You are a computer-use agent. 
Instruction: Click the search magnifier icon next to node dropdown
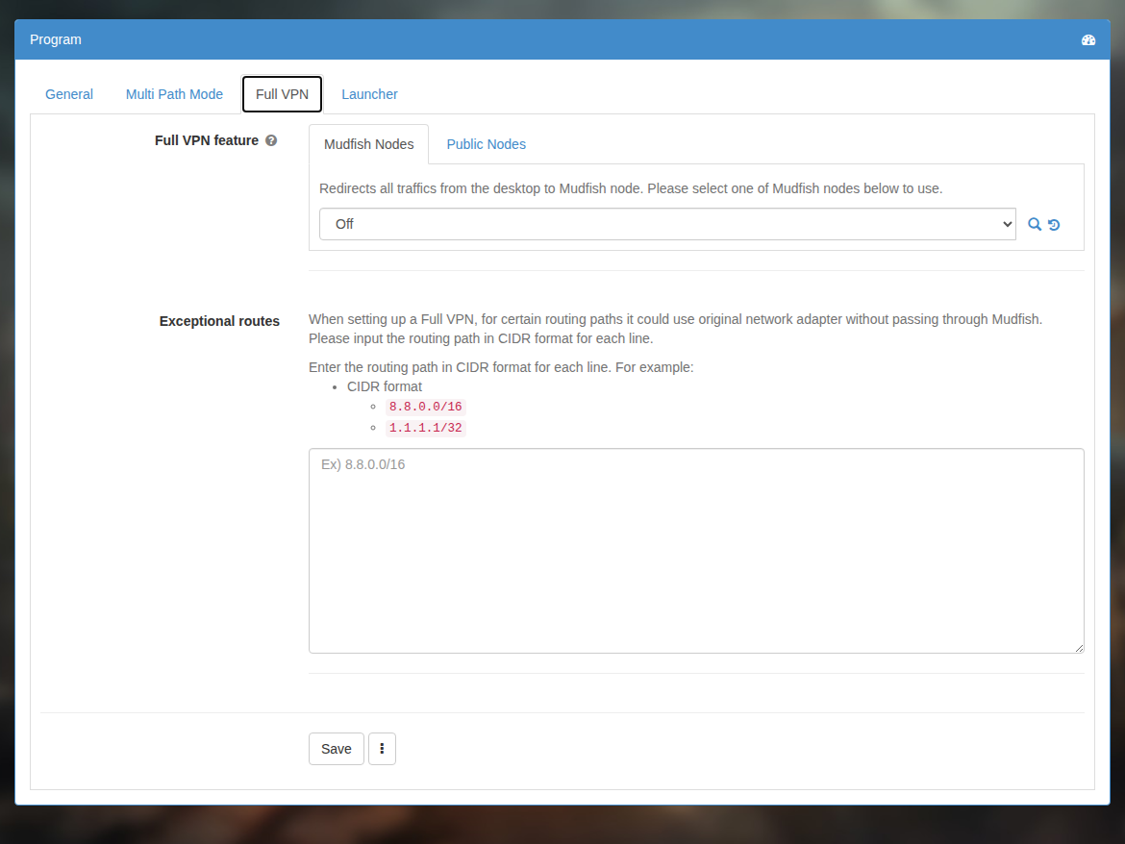coord(1034,224)
